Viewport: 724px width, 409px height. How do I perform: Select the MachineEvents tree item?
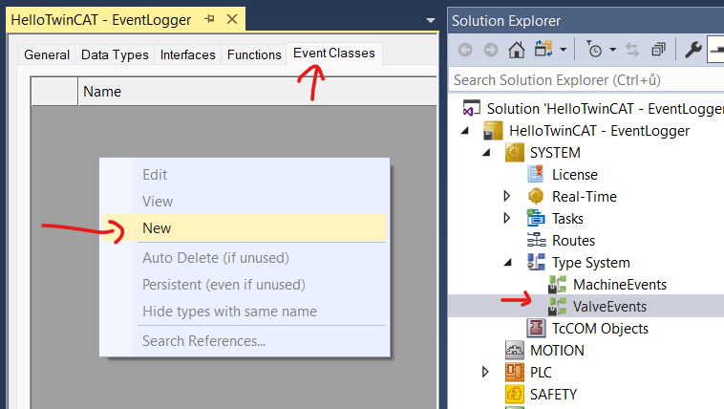point(619,285)
